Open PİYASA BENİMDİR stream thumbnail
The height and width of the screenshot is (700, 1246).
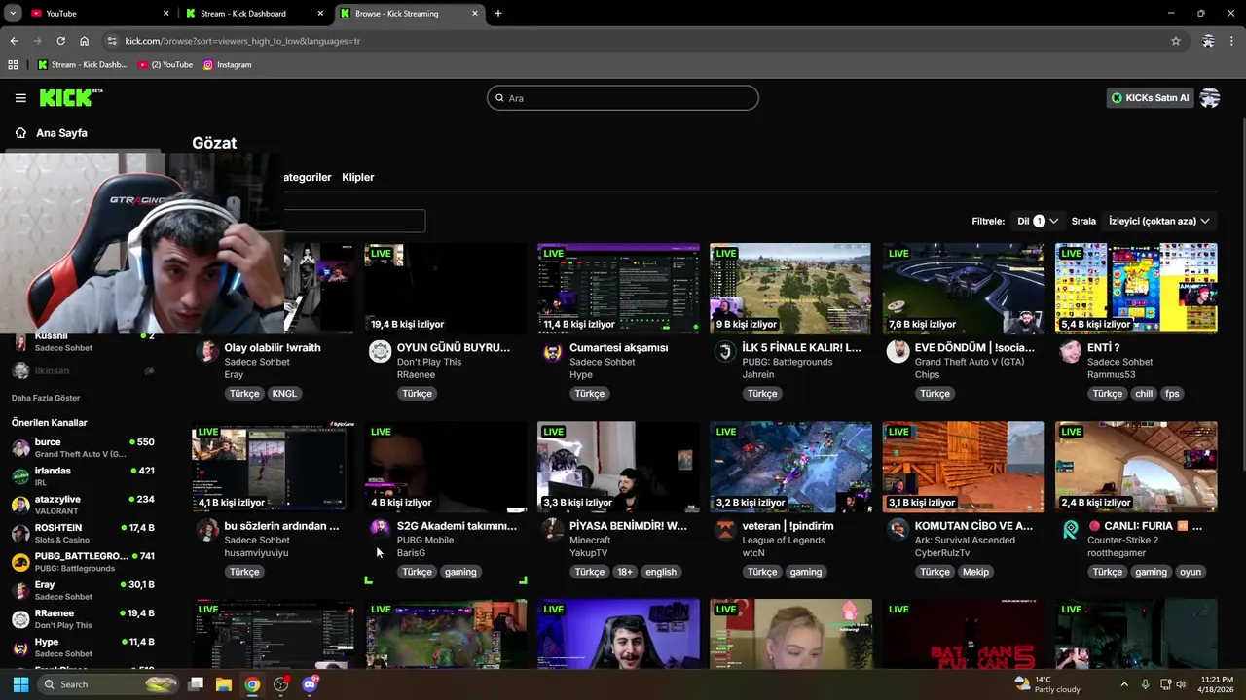point(618,467)
